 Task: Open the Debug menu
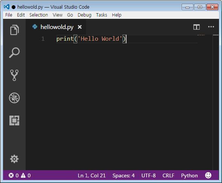(x=84, y=15)
